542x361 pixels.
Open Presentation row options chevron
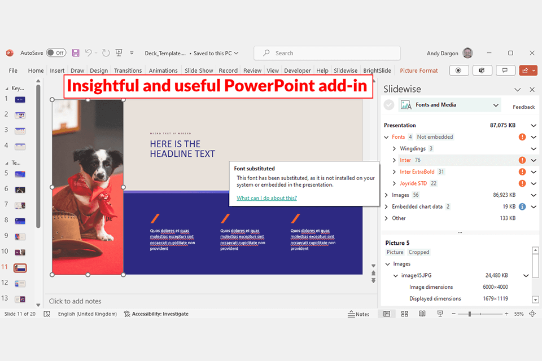pyautogui.click(x=534, y=125)
